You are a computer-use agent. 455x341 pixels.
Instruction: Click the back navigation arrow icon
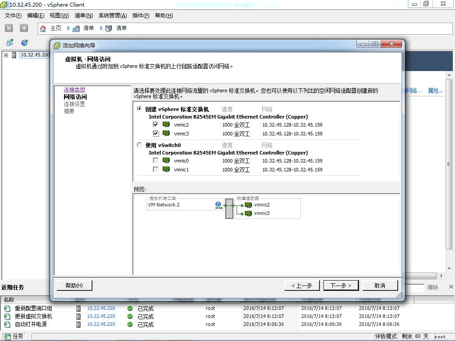tap(9, 28)
